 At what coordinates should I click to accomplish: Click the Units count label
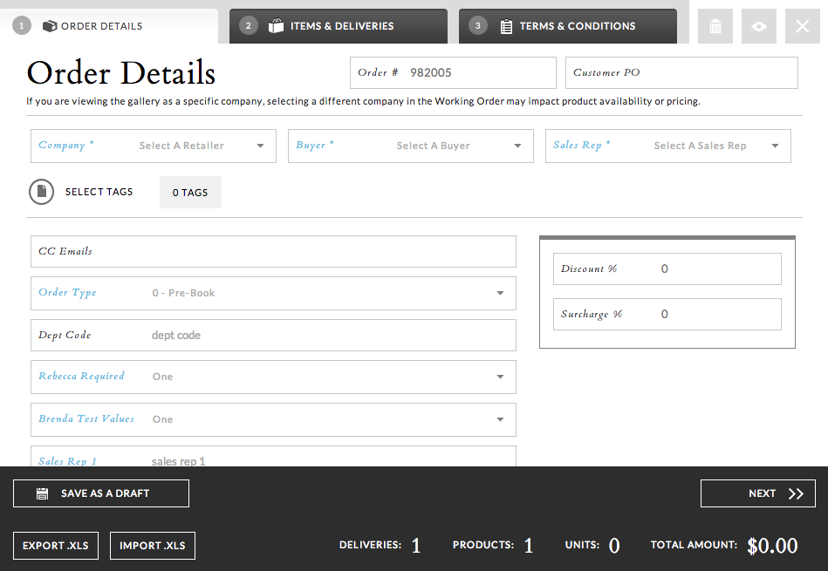(x=582, y=545)
